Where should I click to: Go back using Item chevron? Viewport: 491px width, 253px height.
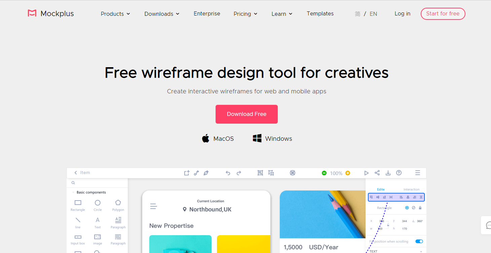coord(76,173)
